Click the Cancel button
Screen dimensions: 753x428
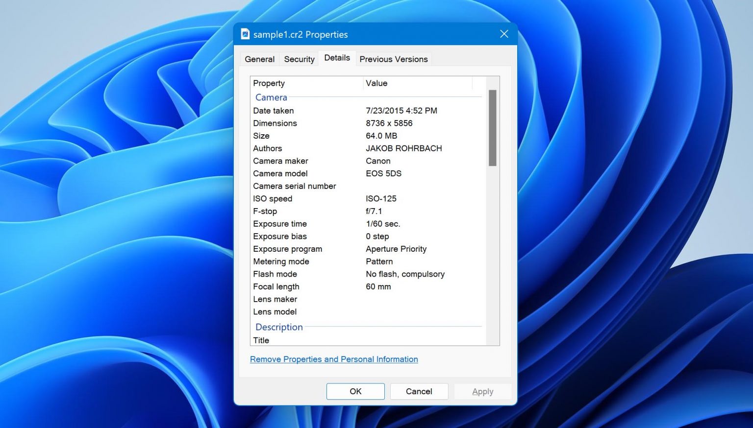419,391
